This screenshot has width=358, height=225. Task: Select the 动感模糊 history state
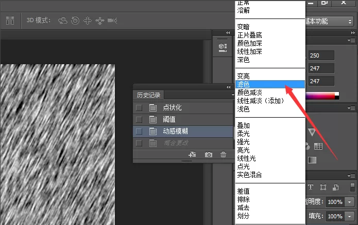(183, 131)
